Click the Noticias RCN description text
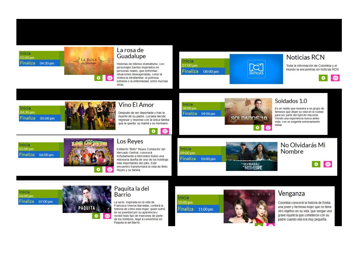Image resolution: width=360 pixels, height=278 pixels. click(313, 67)
